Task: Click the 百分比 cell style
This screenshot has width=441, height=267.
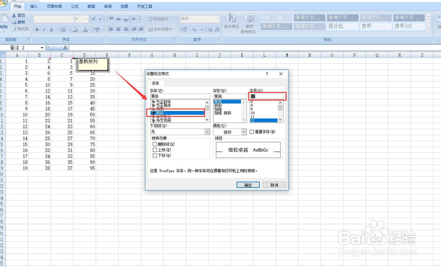Action: point(342,26)
